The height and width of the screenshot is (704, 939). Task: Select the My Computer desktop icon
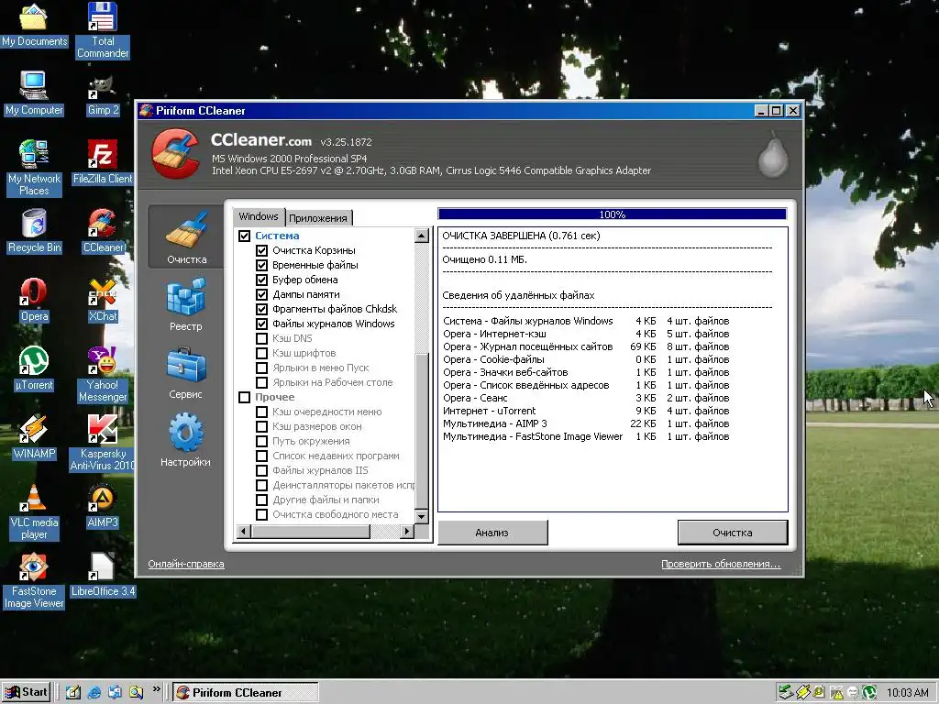34,93
